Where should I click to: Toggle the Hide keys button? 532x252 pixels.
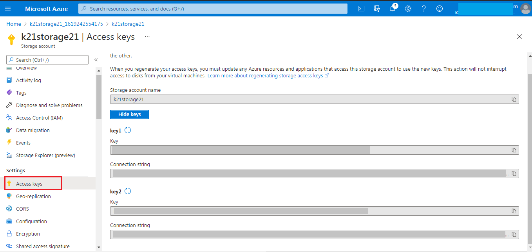point(129,114)
